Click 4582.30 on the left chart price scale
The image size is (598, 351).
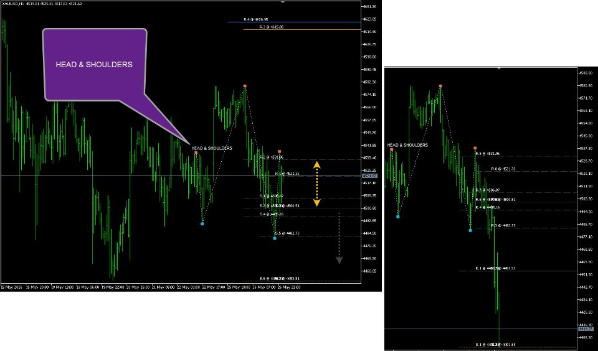point(370,82)
